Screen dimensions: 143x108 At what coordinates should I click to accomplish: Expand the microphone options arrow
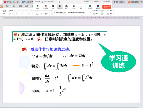click(x=41, y=7)
